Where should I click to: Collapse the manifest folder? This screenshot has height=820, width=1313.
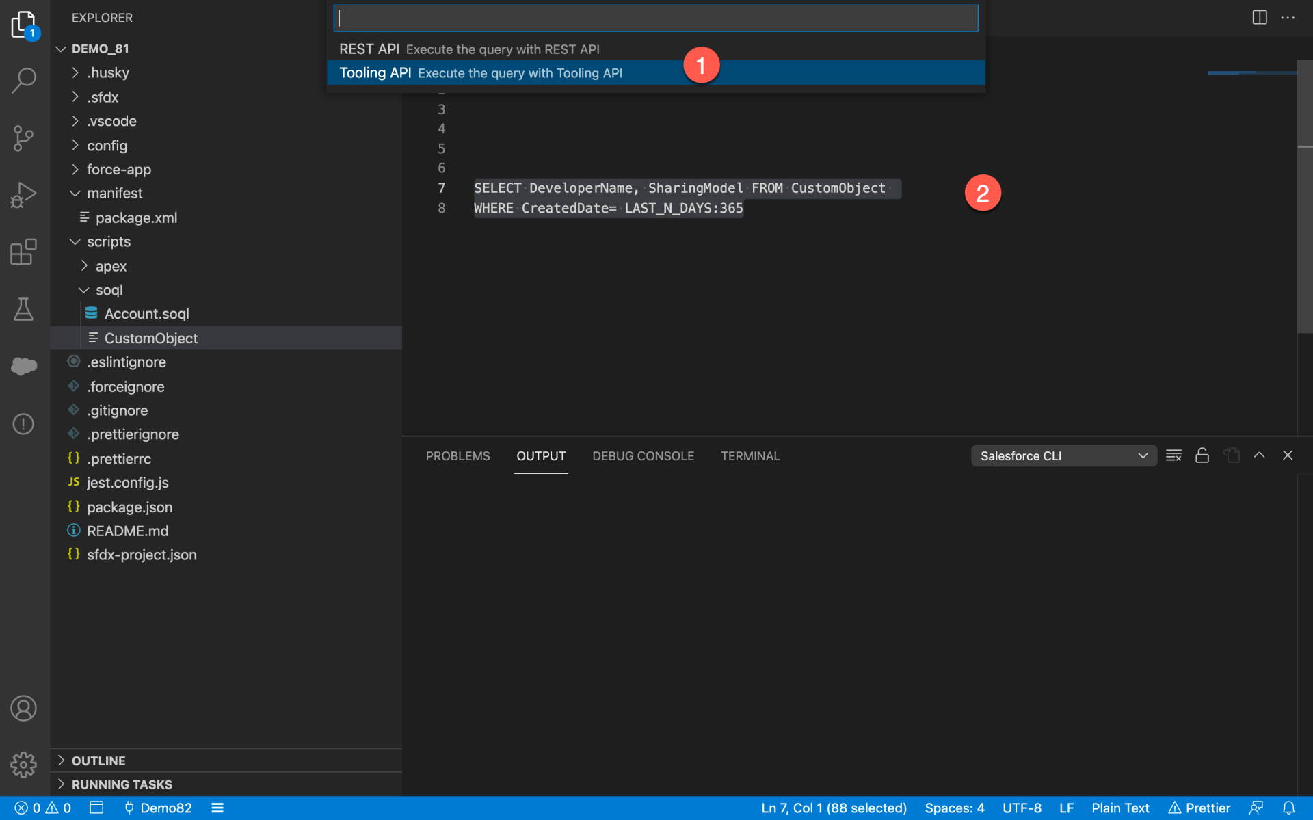coord(115,193)
